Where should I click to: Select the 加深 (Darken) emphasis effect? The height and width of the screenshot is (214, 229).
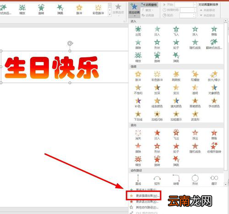[x=157, y=90]
